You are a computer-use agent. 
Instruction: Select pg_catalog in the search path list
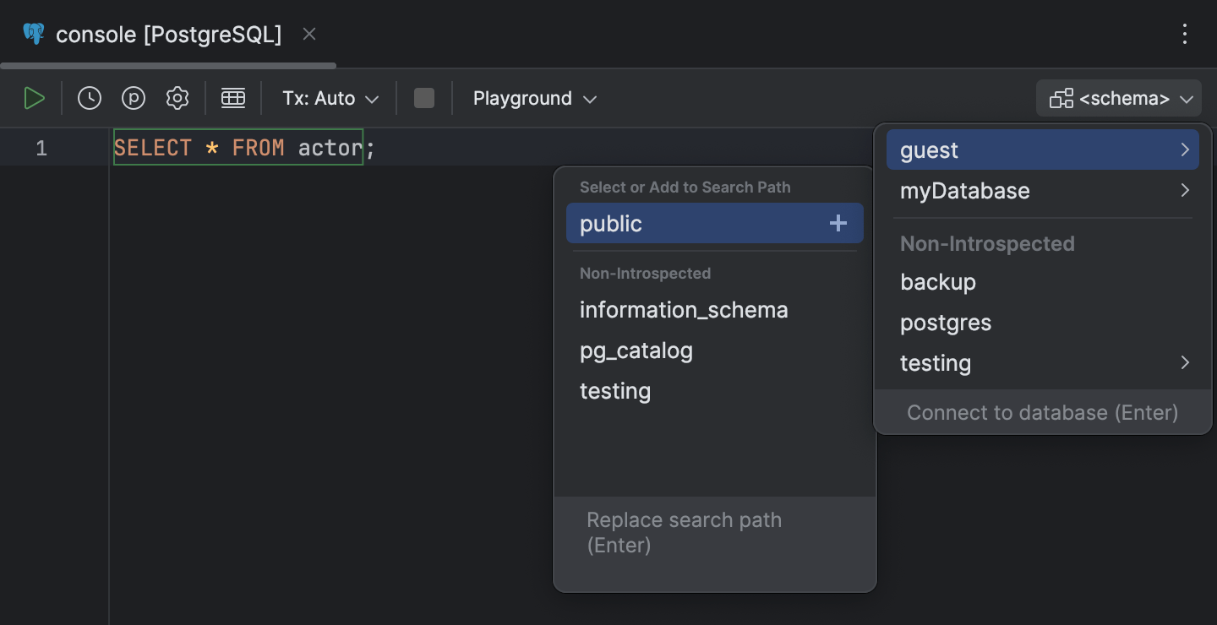tap(636, 350)
